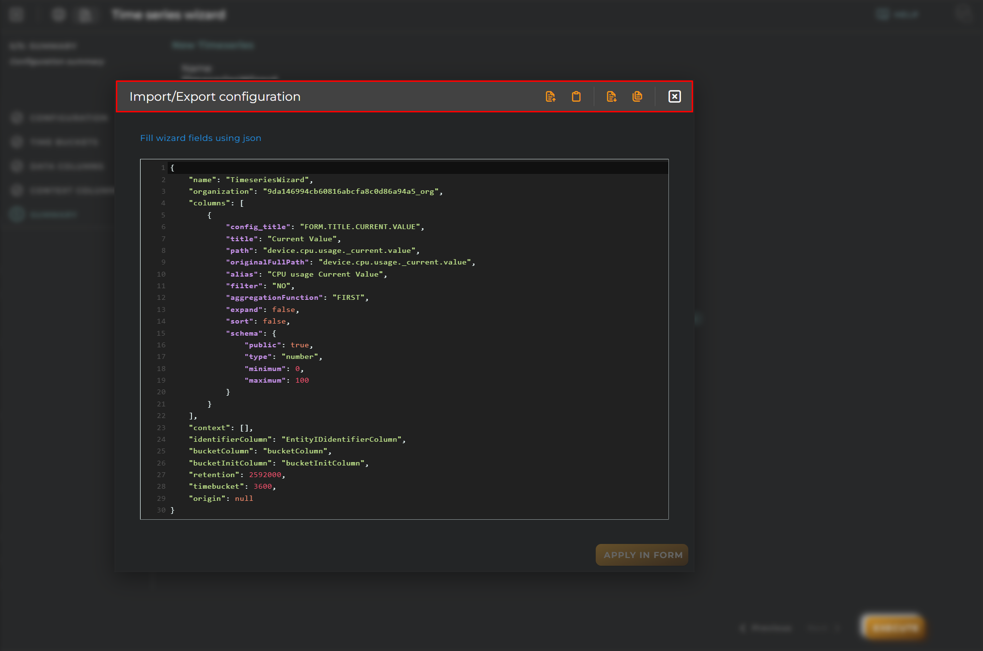983x651 pixels.
Task: Download configuration as file icon
Action: tap(611, 96)
